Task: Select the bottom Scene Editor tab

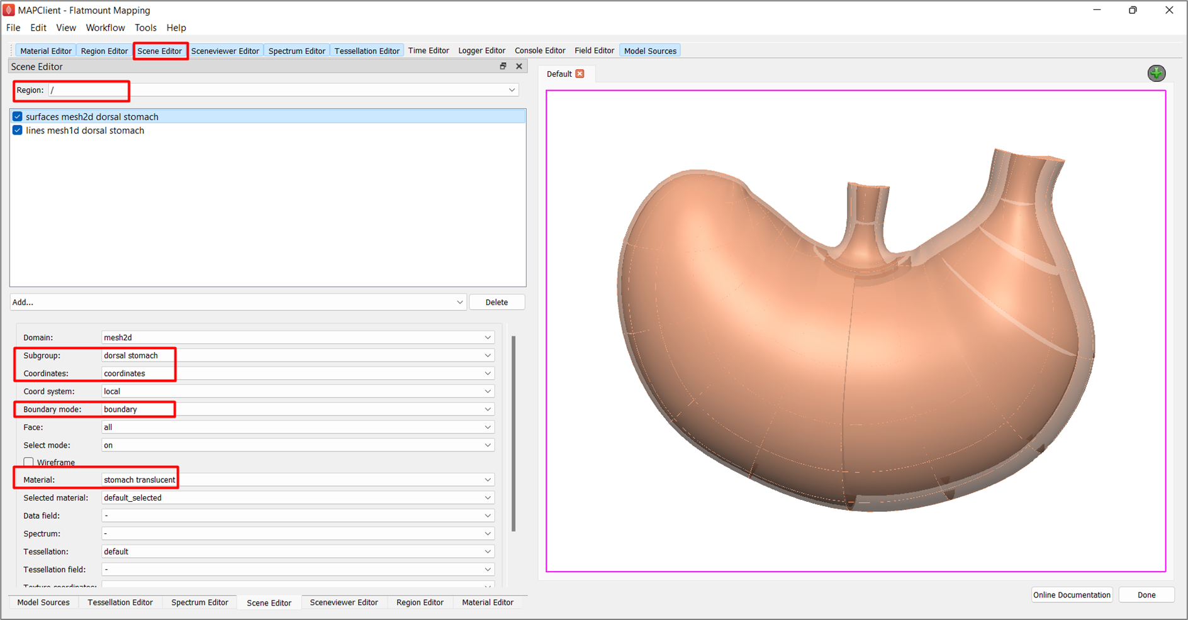Action: [x=269, y=602]
